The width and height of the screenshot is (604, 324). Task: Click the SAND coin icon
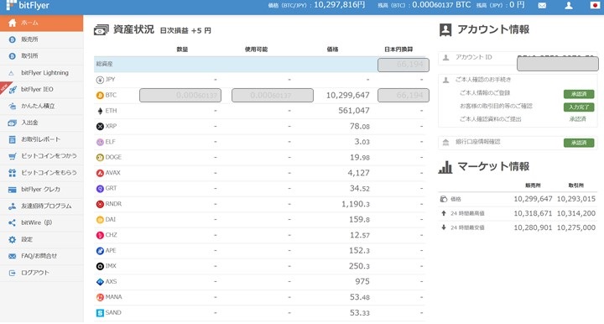pos(100,313)
